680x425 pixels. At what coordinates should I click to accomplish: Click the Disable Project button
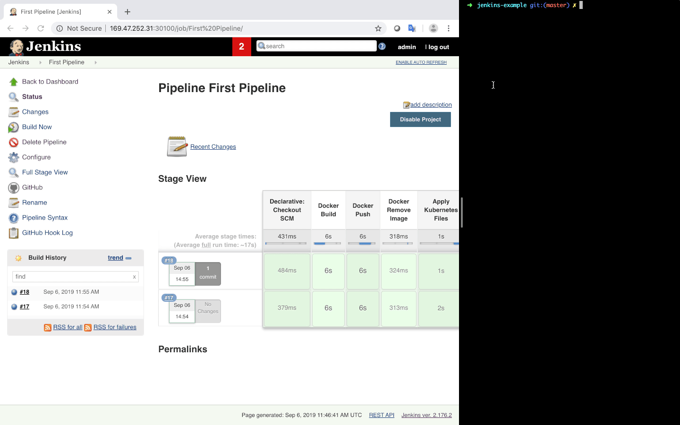coord(420,119)
